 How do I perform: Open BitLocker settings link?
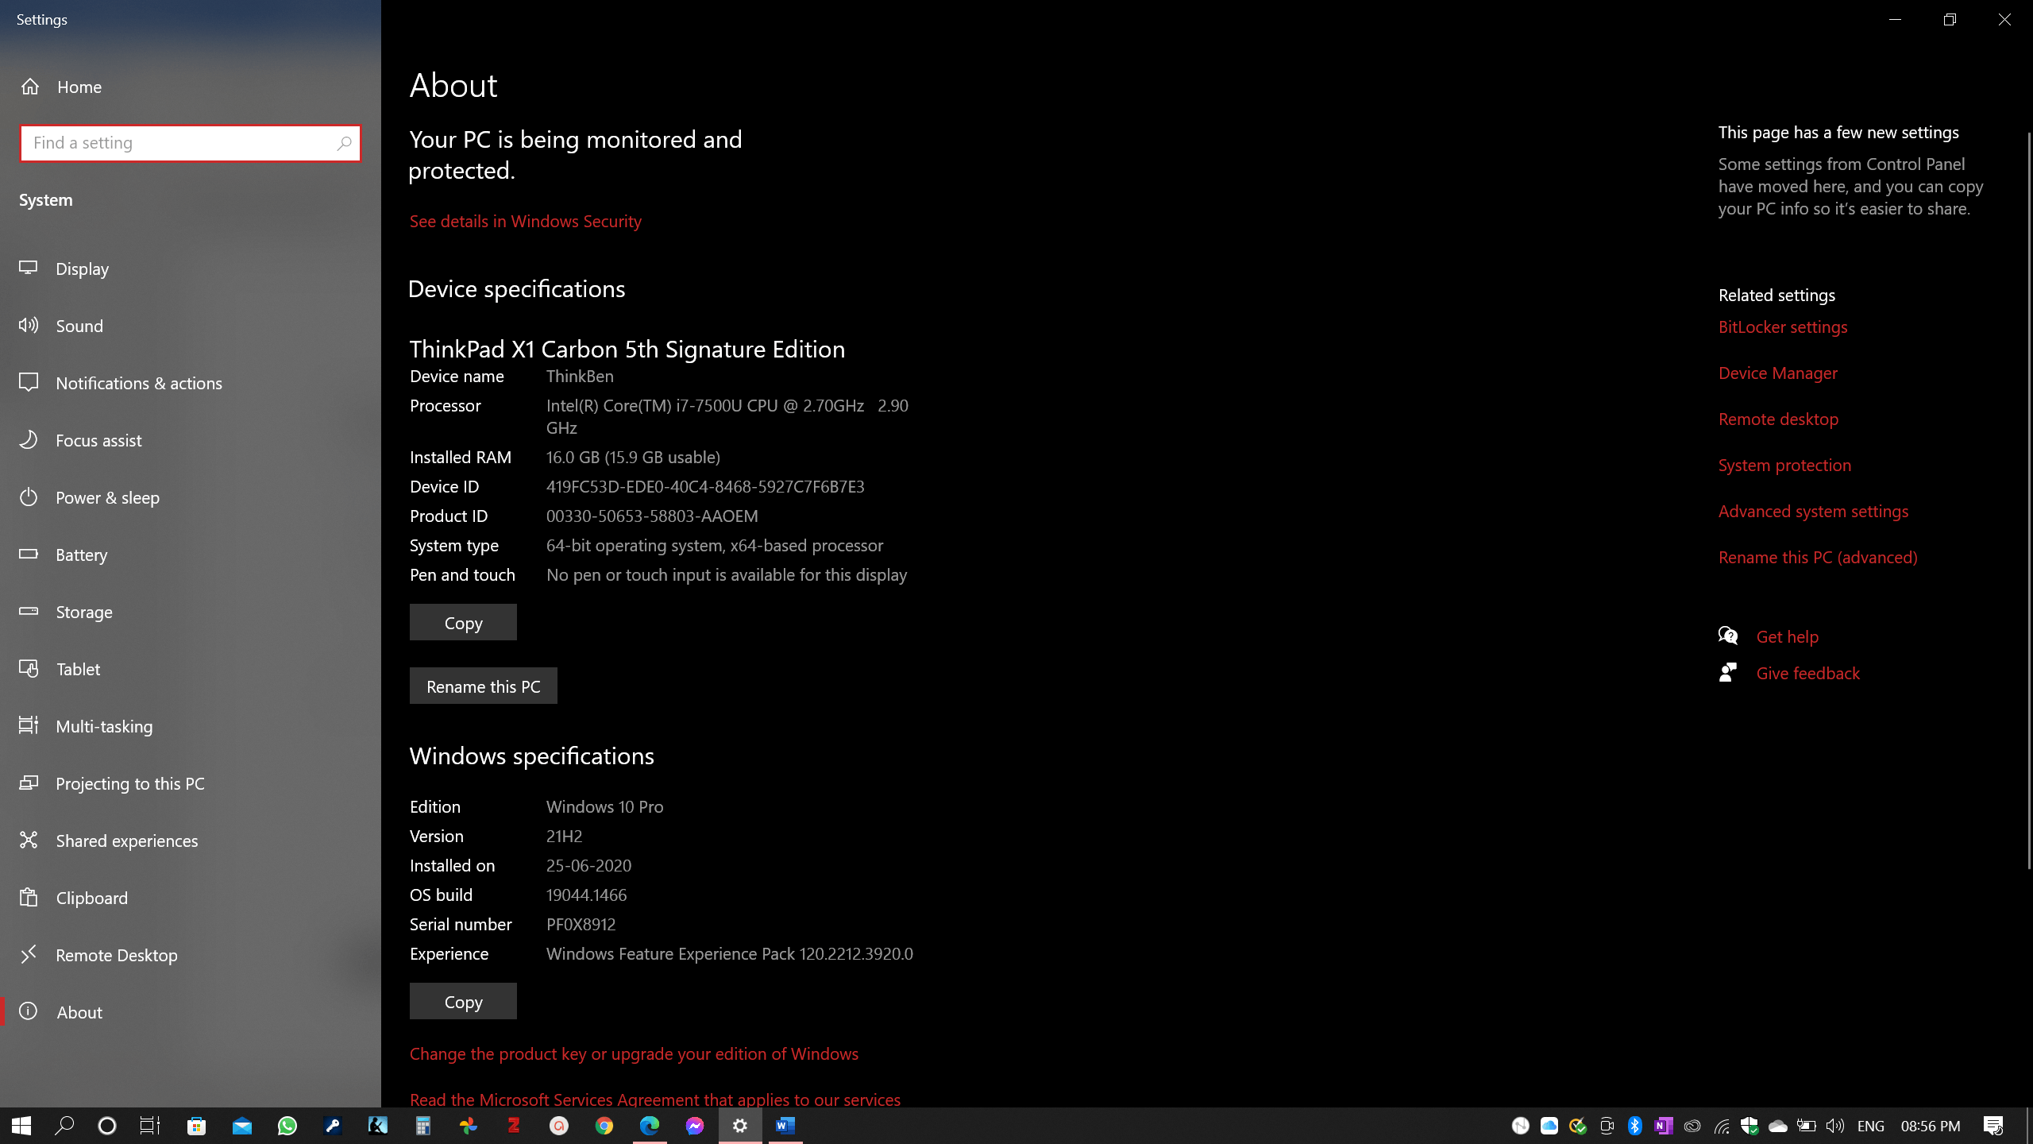[x=1782, y=327]
